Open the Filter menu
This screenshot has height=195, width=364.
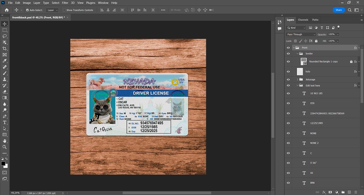point(65,3)
